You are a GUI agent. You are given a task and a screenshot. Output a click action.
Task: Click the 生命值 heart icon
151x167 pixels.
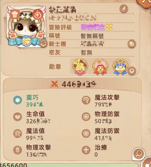click(x=18, y=117)
